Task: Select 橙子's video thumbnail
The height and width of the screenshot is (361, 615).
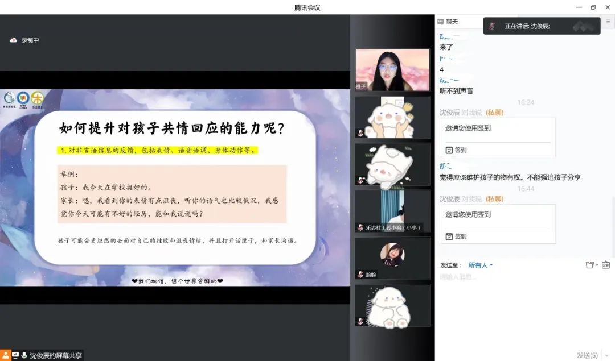Action: (392, 70)
